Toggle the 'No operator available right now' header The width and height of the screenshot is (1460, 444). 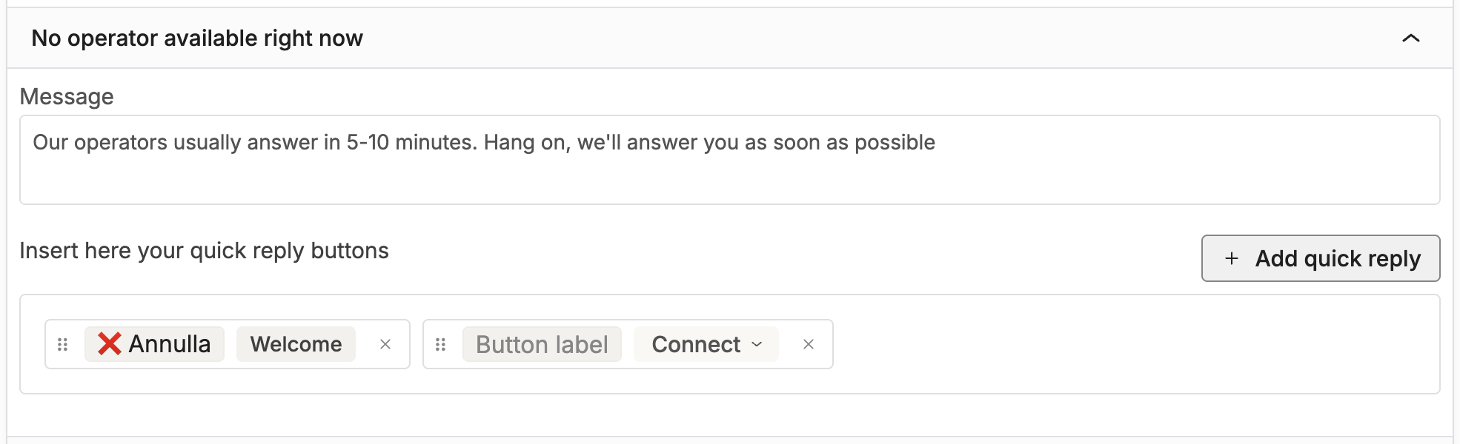[x=197, y=38]
